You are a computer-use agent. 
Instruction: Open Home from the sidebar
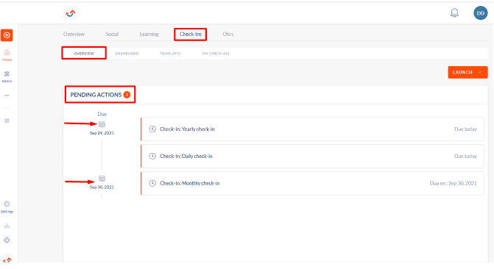point(7,55)
